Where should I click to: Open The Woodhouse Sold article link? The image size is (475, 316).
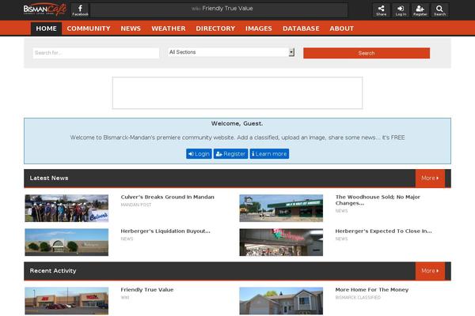378,200
